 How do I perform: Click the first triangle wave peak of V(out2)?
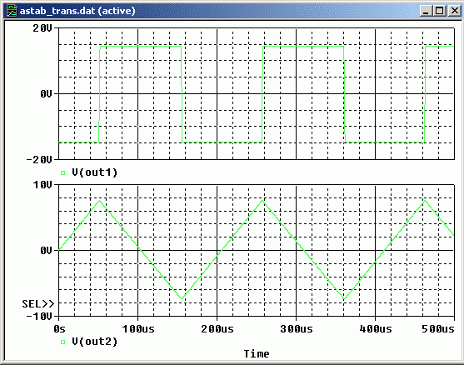100,201
